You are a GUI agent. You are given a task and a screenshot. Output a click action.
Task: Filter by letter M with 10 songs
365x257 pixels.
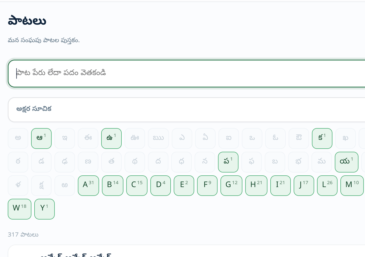(352, 185)
